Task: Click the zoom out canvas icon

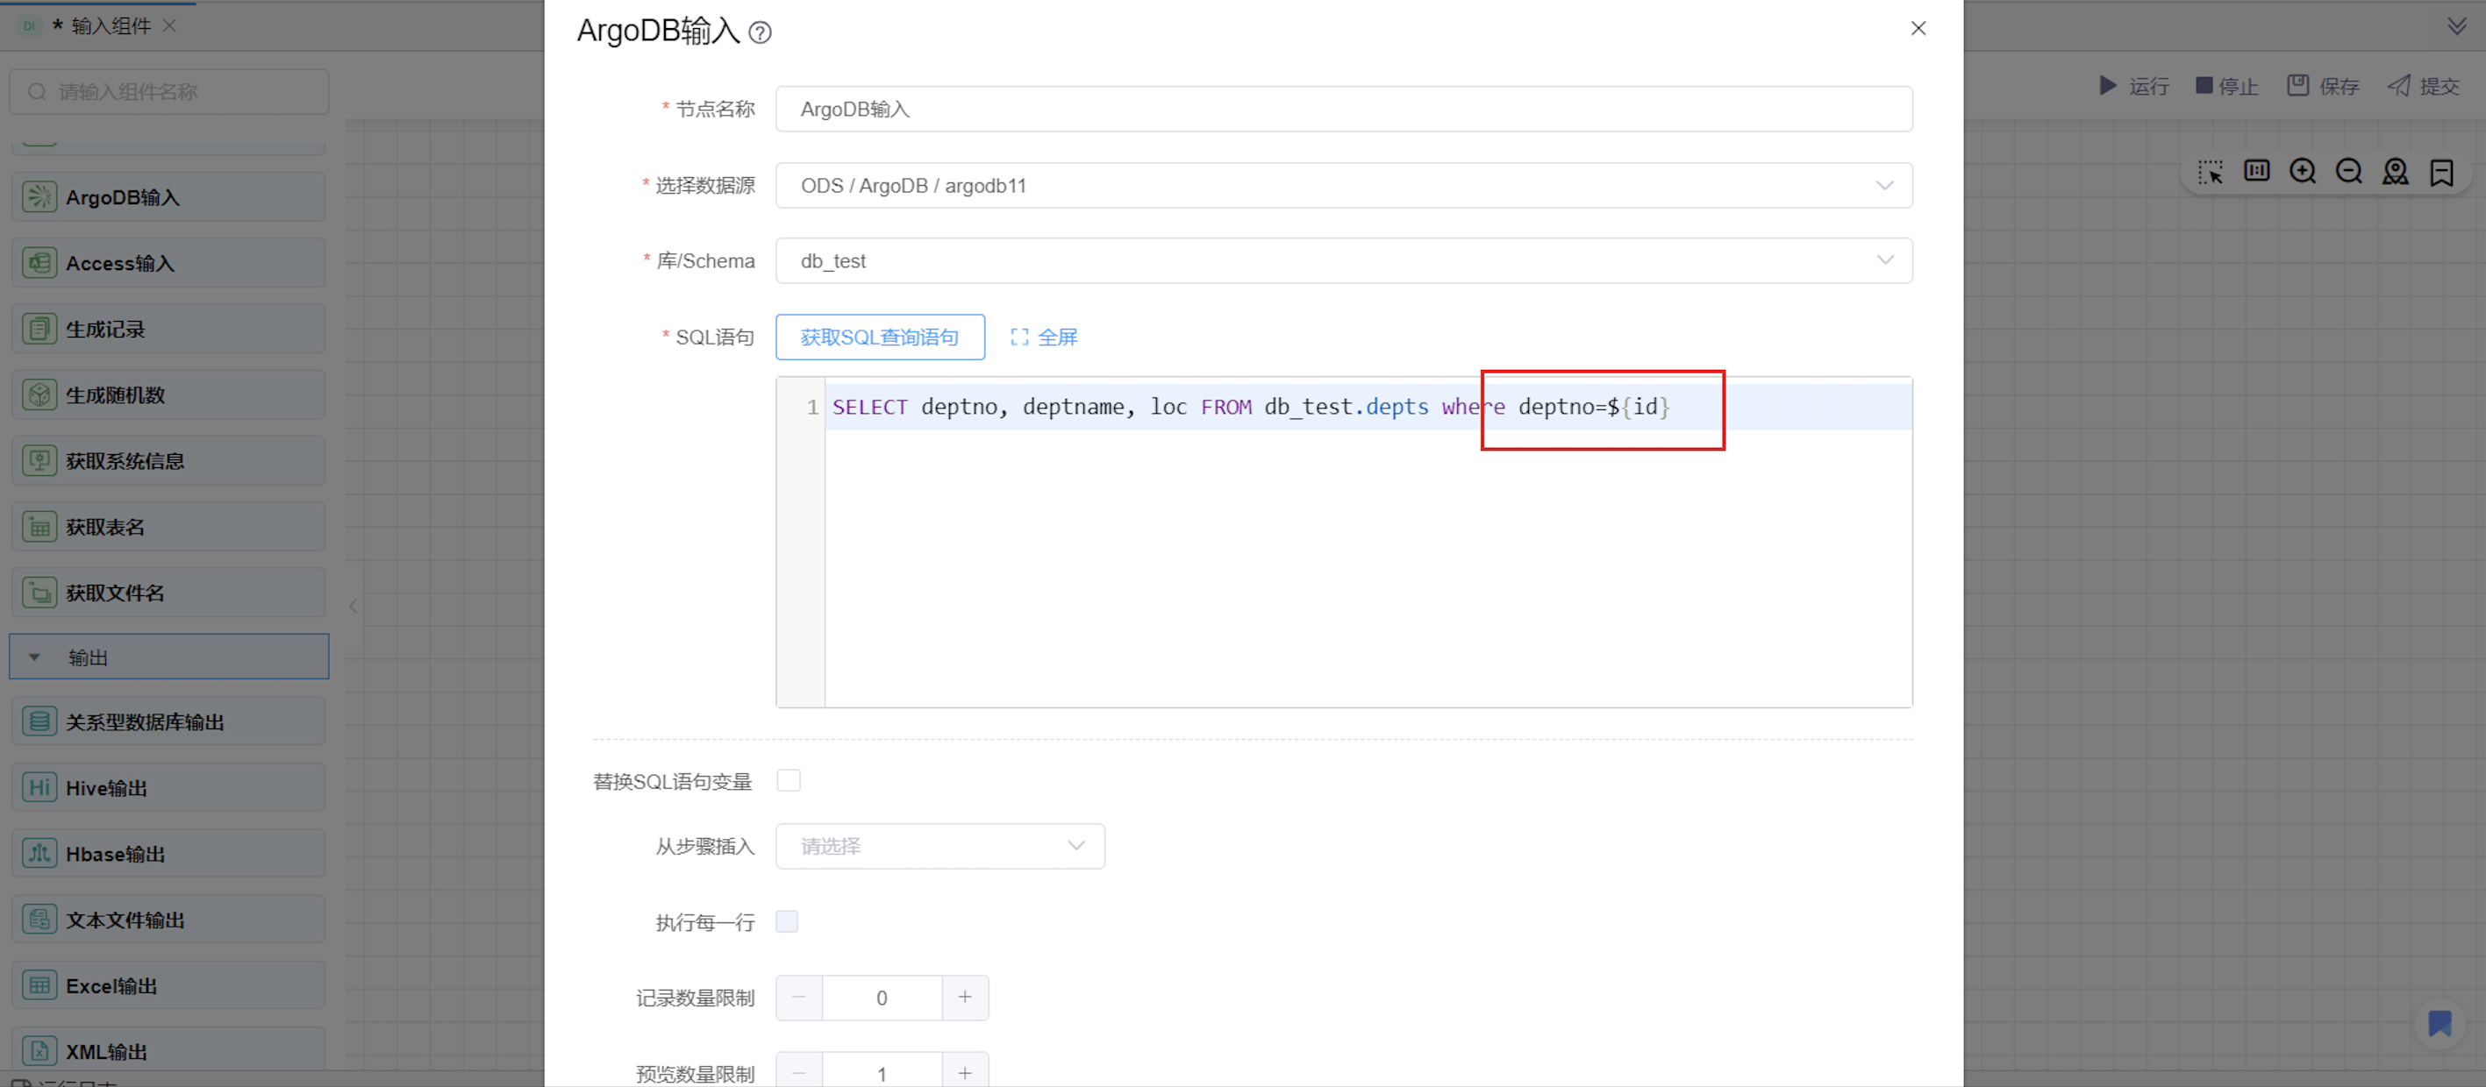Action: tap(2349, 172)
